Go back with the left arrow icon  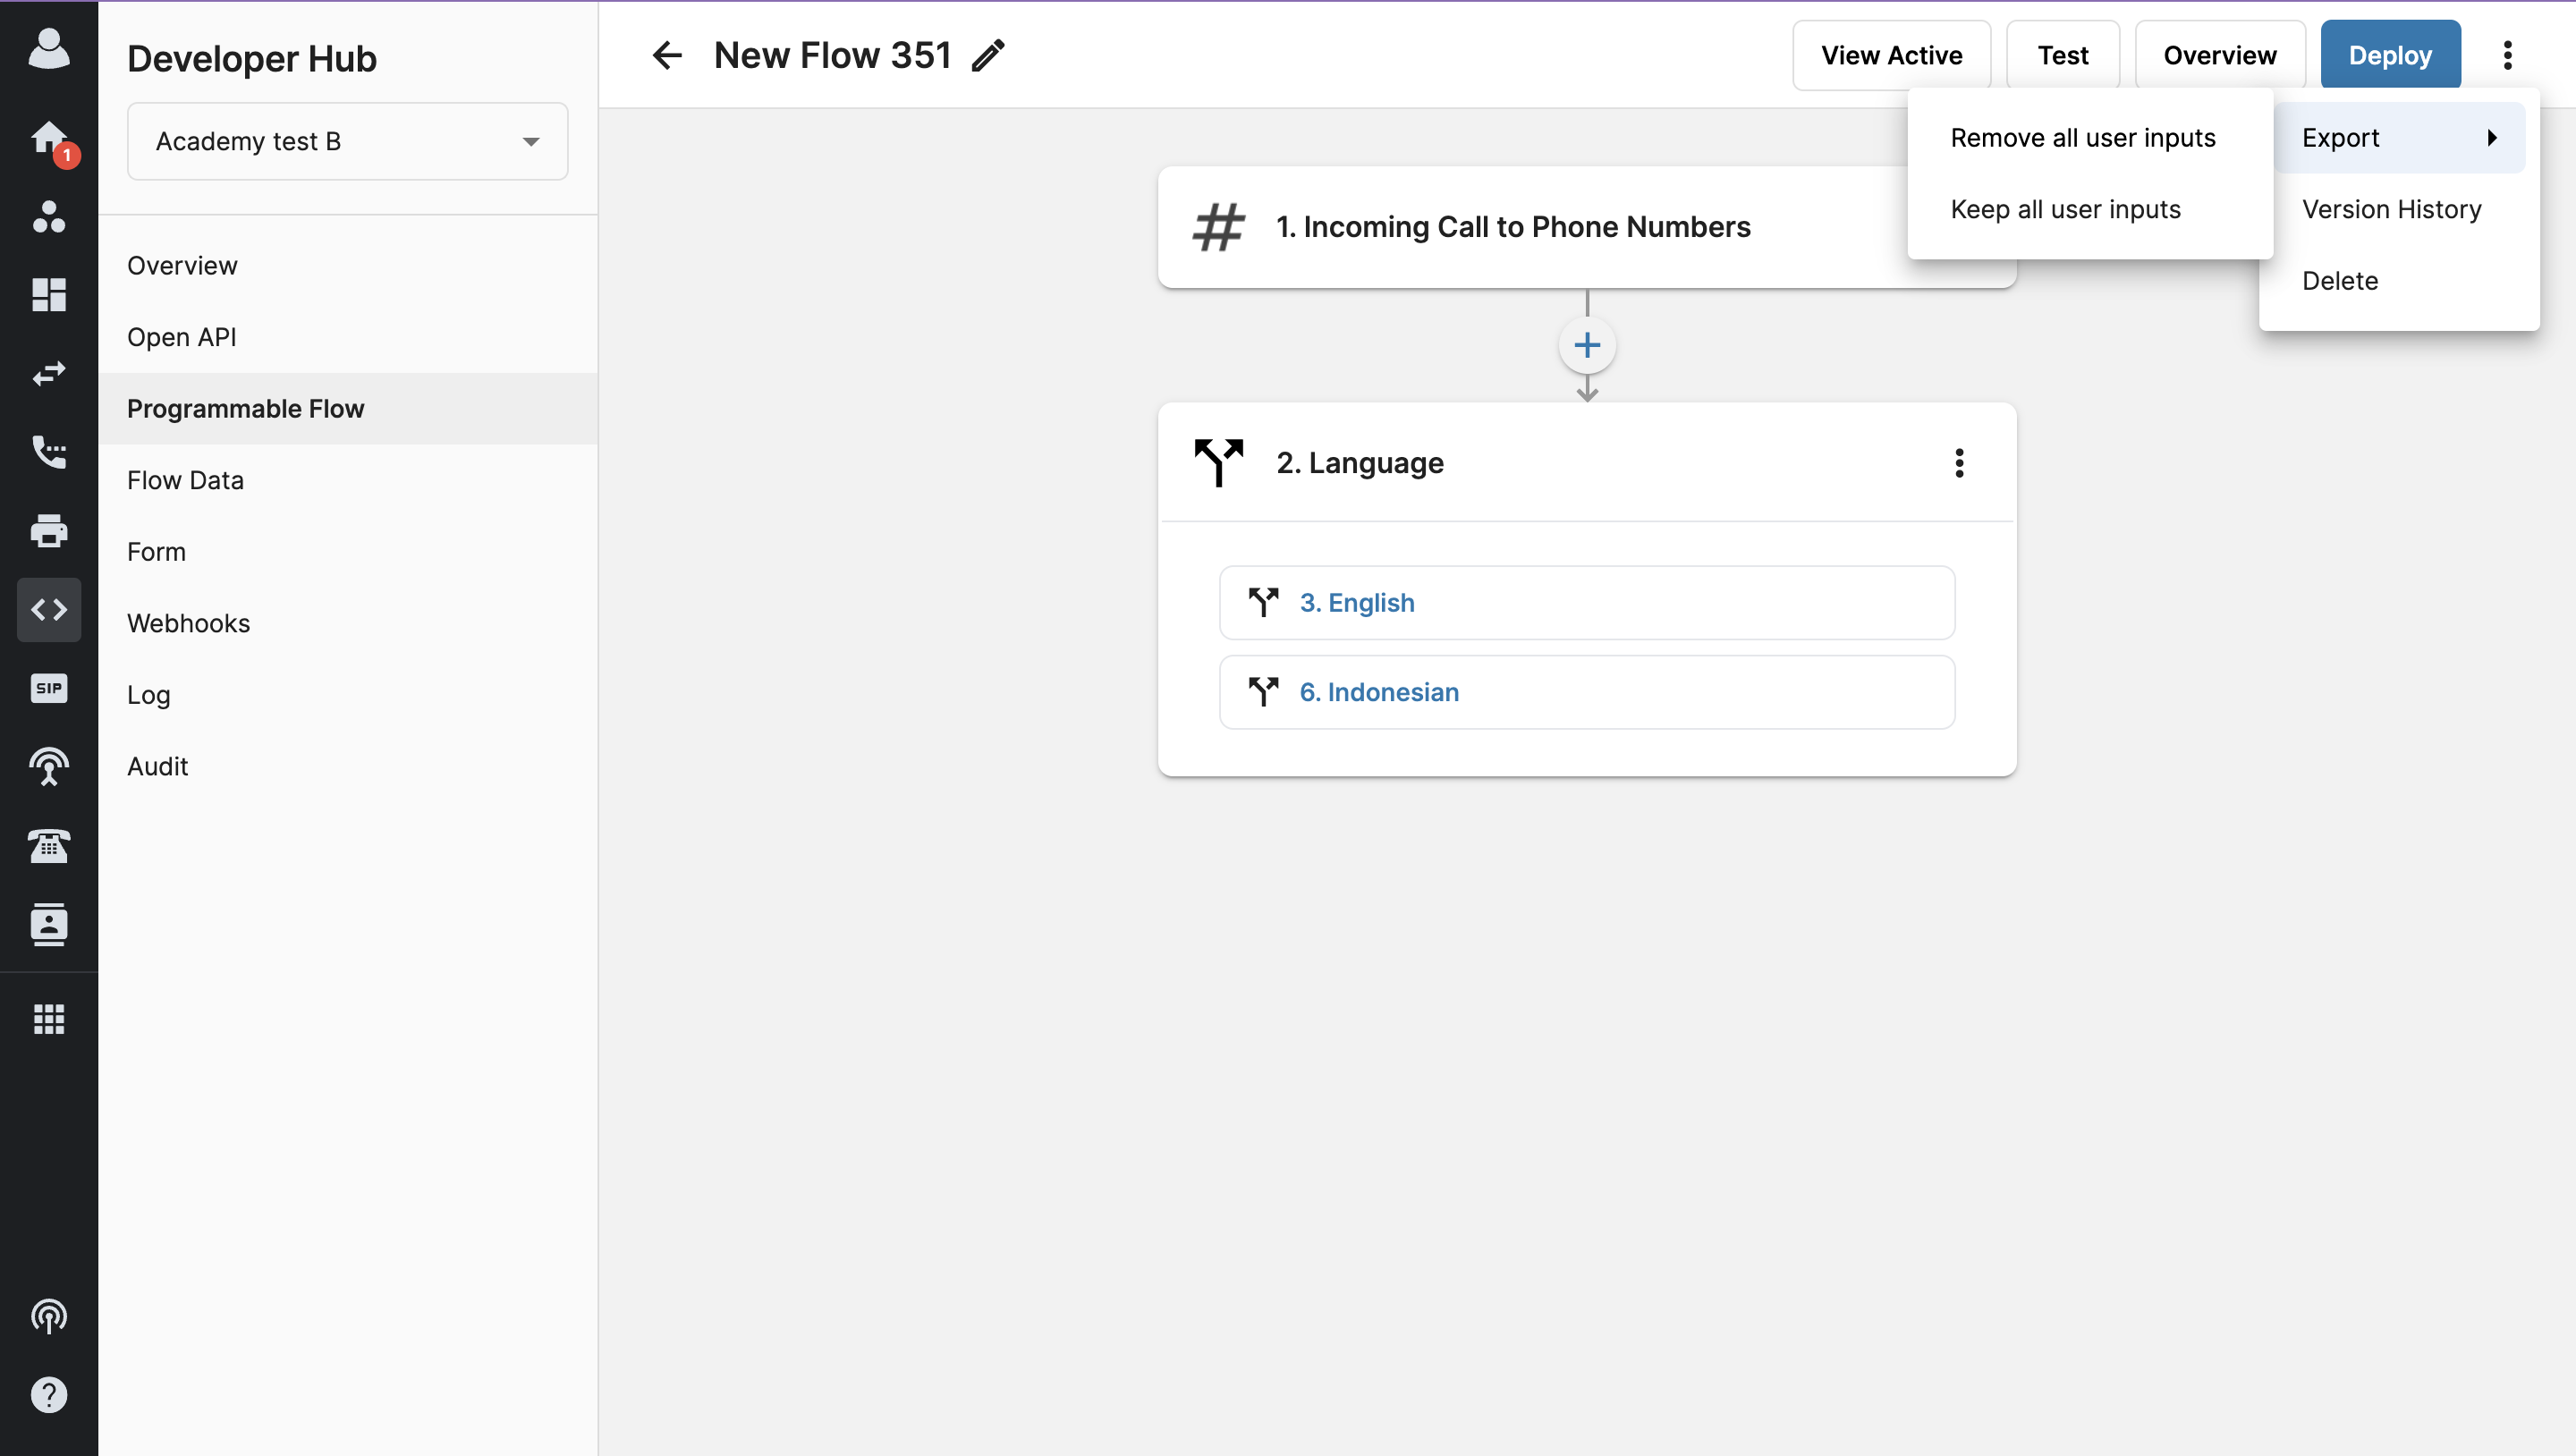coord(666,55)
